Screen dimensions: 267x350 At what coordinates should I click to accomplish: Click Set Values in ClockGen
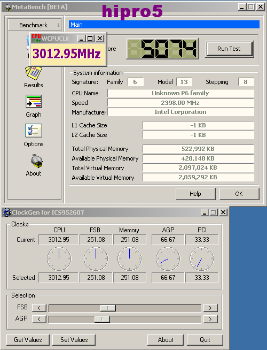click(74, 340)
